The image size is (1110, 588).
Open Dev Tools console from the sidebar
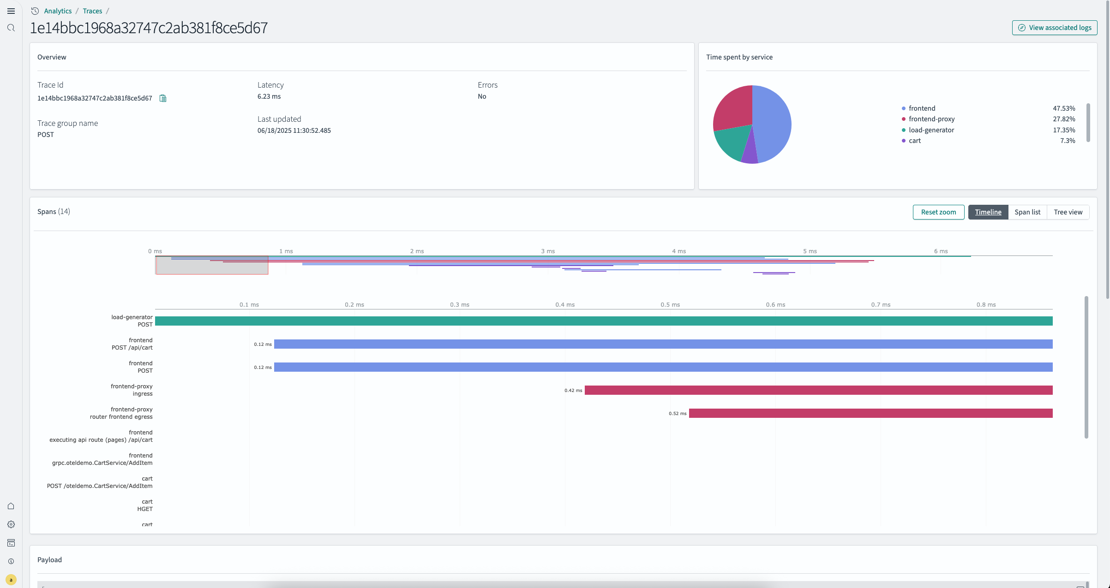click(x=11, y=543)
